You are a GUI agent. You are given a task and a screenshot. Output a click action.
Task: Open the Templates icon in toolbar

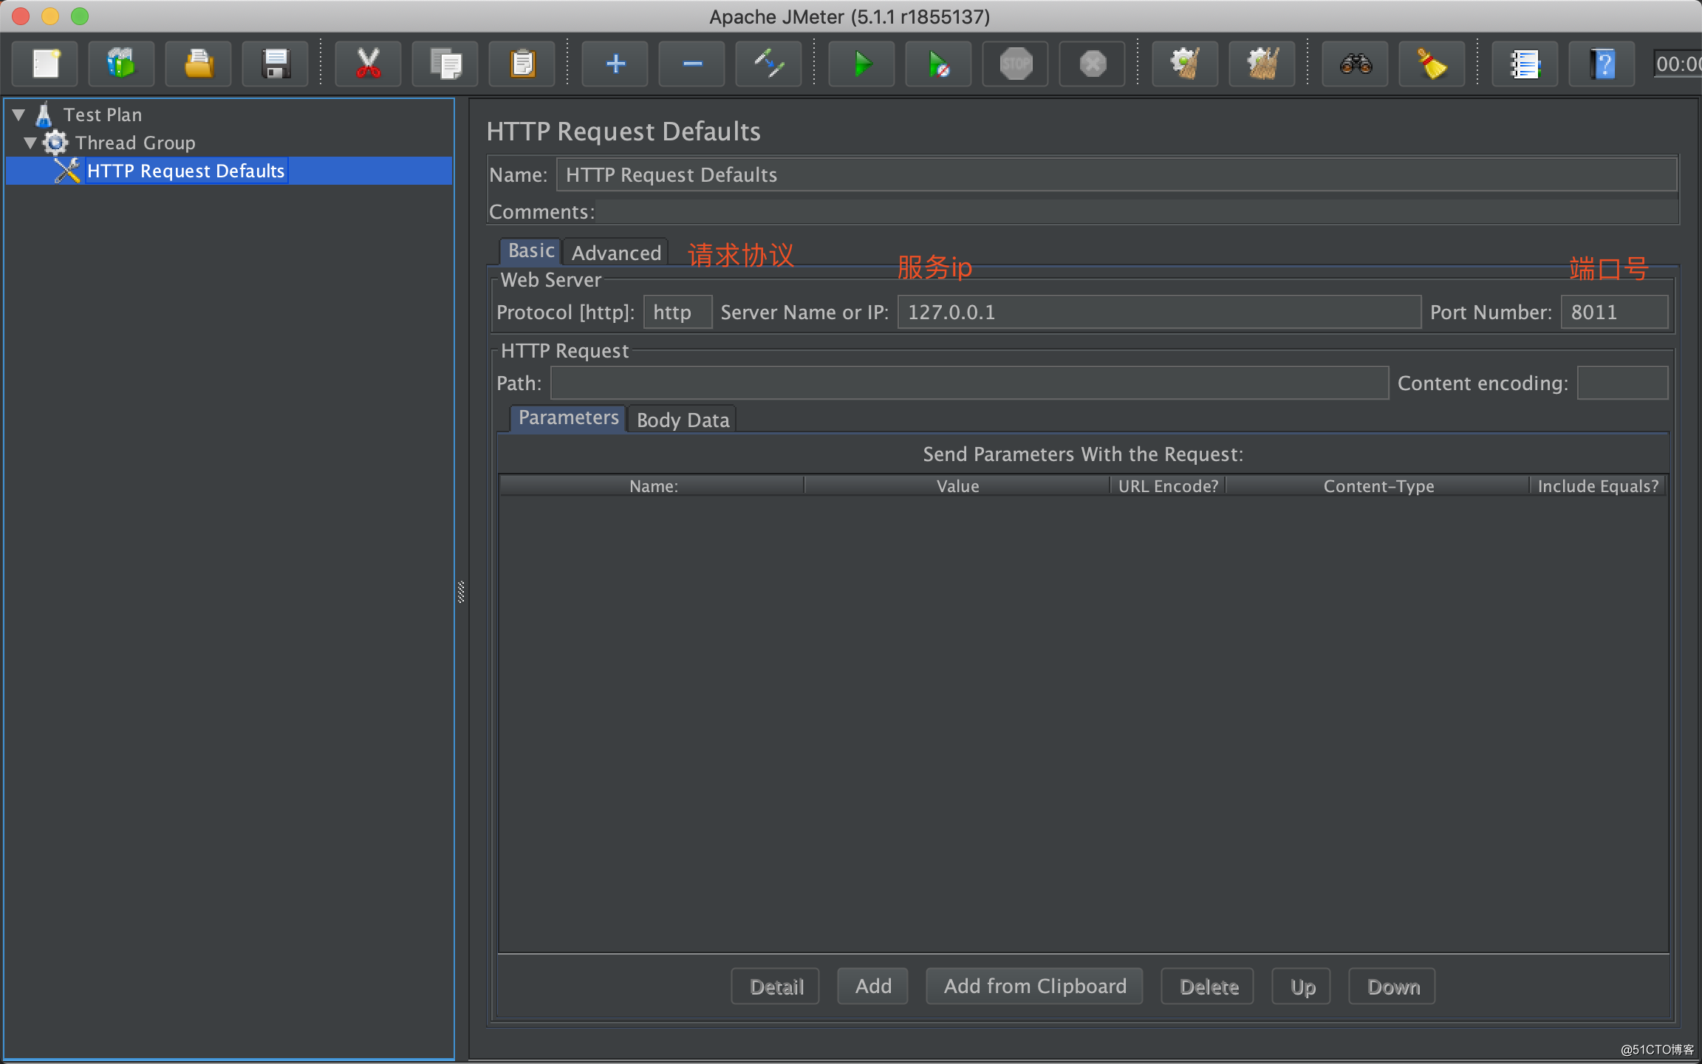point(122,64)
